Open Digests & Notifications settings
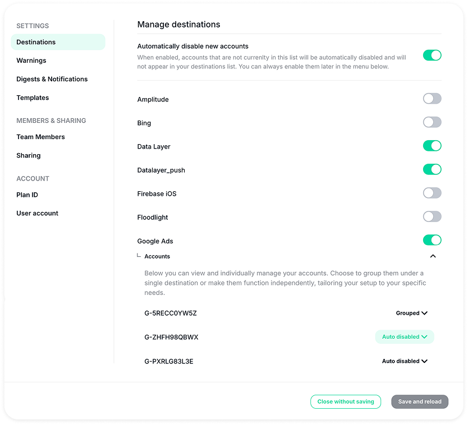 click(52, 79)
